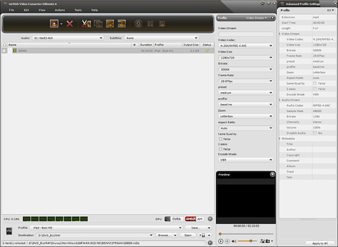
Task: Open the Encode Mode VBR dropdown
Action: (x=246, y=160)
